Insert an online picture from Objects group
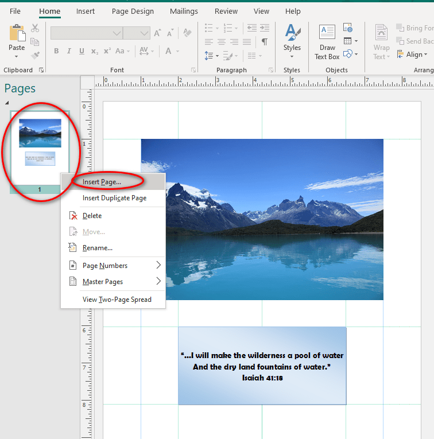The height and width of the screenshot is (439, 434). pyautogui.click(x=348, y=28)
